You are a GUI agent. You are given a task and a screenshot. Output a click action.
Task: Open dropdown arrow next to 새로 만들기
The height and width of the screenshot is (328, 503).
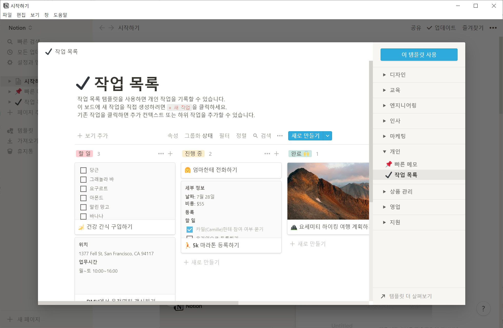(x=327, y=136)
